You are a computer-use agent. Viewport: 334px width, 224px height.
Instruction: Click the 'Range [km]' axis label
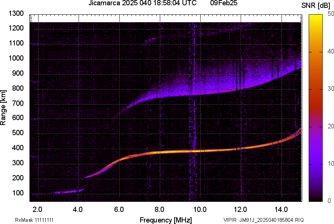[3, 108]
